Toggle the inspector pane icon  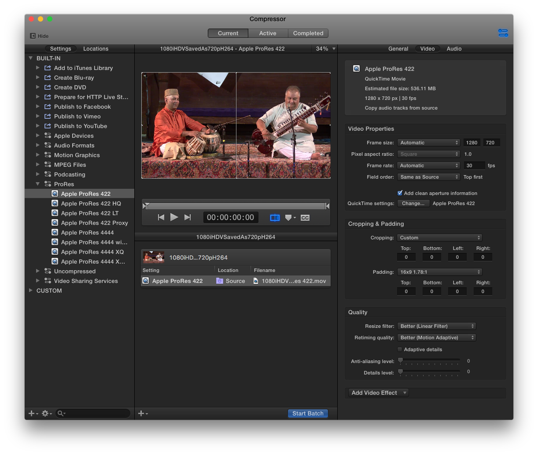503,33
